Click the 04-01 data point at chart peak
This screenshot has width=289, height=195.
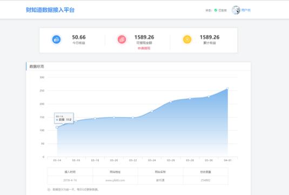coord(227,88)
